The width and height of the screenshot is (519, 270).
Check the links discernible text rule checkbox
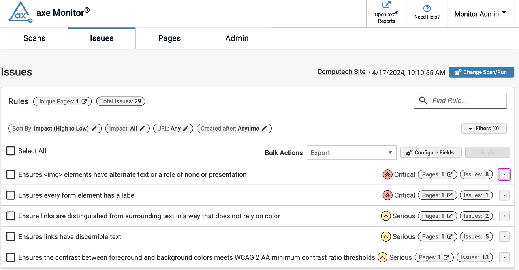[x=11, y=237]
